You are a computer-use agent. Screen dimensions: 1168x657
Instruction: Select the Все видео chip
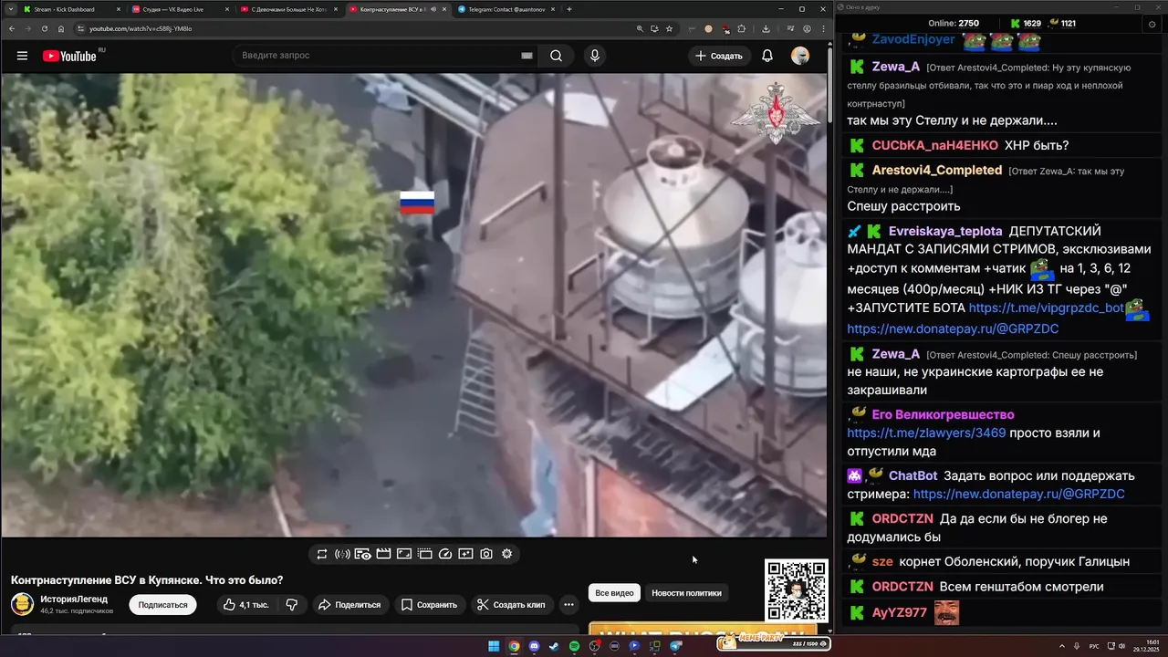pos(614,593)
